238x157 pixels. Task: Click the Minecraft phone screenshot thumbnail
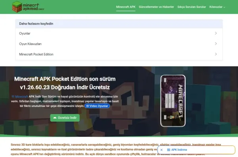click(x=173, y=101)
